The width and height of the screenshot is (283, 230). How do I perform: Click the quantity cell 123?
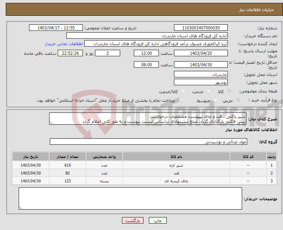click(x=67, y=181)
